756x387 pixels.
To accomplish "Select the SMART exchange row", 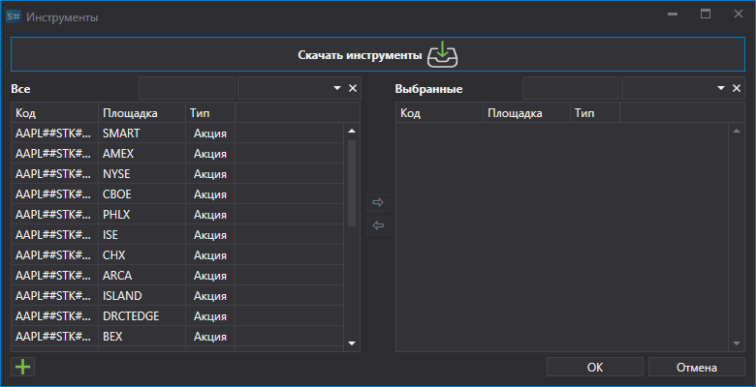I will (177, 134).
